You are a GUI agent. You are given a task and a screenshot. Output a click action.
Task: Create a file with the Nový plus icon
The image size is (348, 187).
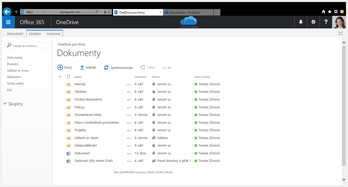point(60,67)
